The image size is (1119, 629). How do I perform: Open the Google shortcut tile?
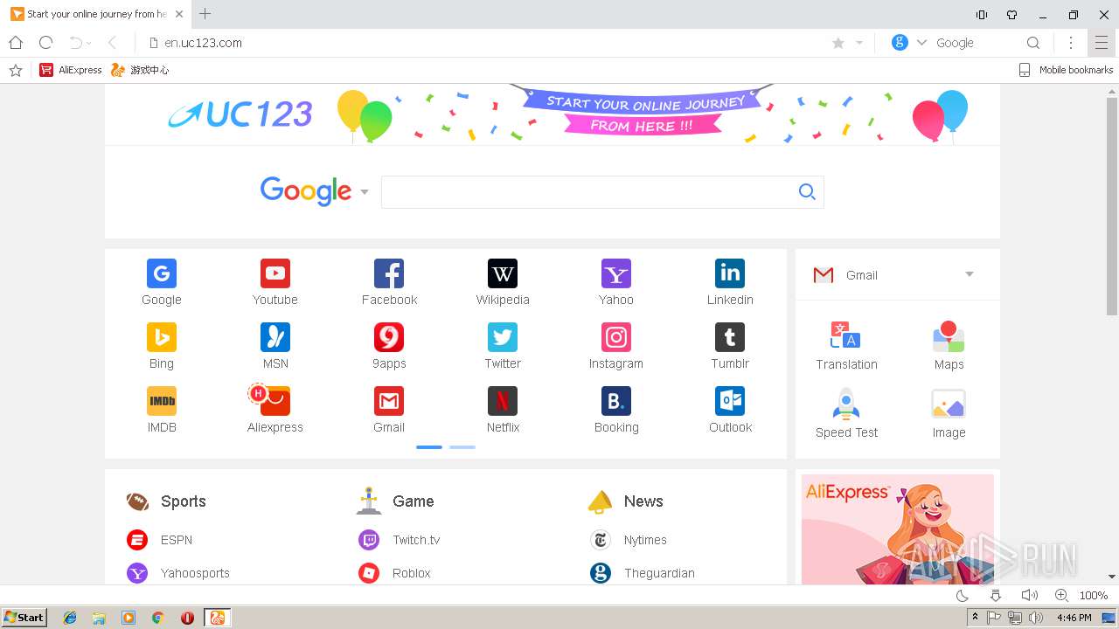pos(162,282)
